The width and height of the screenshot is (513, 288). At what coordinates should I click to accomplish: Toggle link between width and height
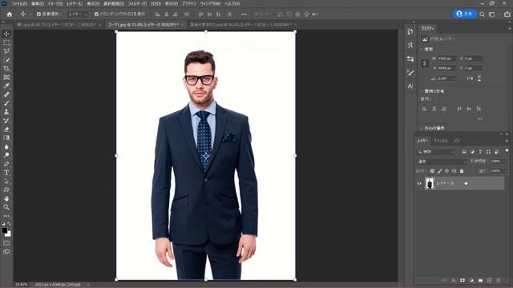pyautogui.click(x=425, y=63)
